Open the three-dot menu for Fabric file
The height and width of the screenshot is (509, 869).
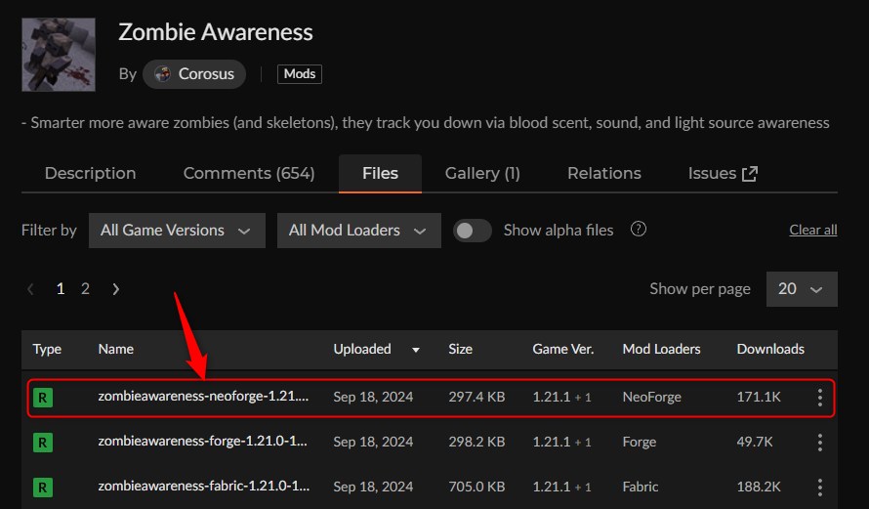tap(819, 487)
